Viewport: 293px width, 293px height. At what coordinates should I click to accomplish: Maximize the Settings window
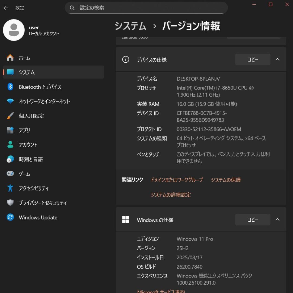(x=270, y=5)
